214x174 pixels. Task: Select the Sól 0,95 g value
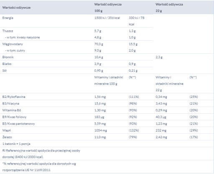[99, 71]
